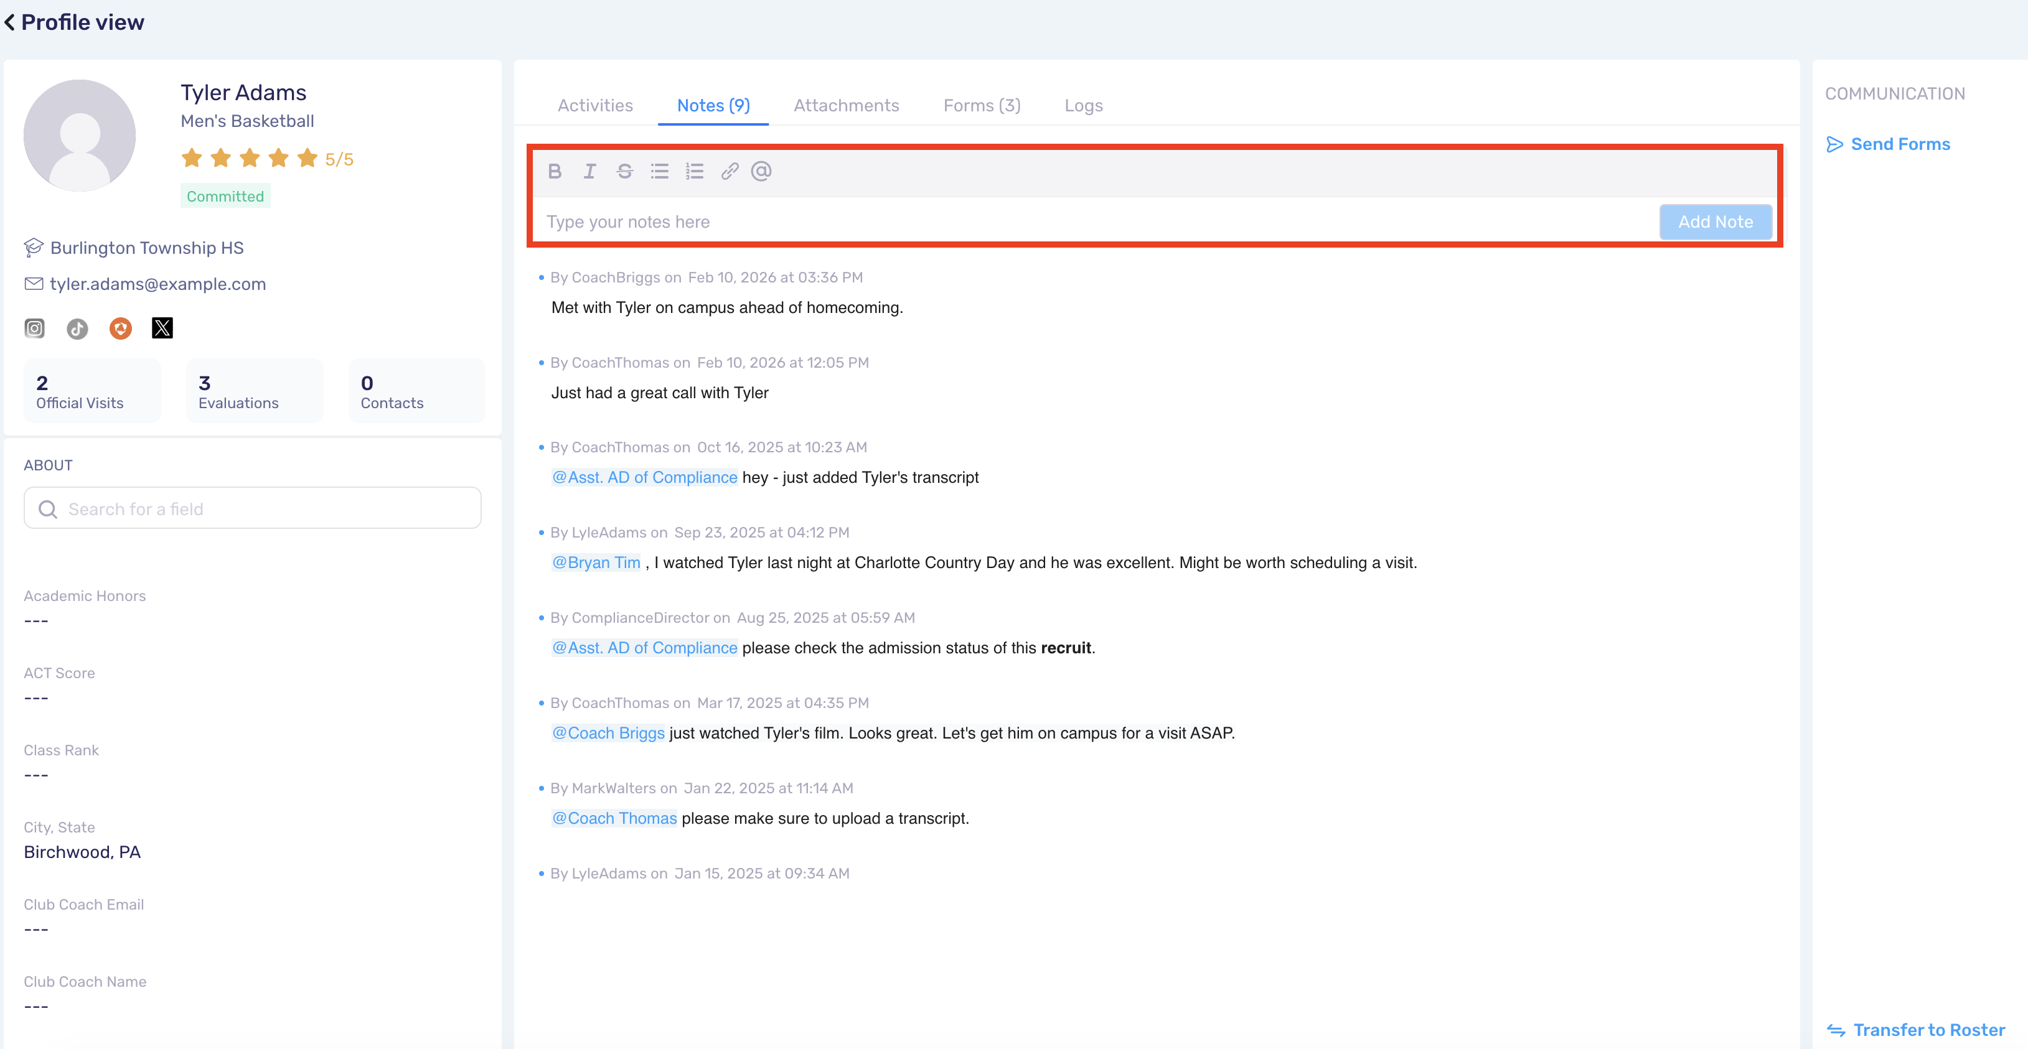2028x1049 pixels.
Task: Click @Asst. AD of Compliance in transcript note
Action: 645,478
